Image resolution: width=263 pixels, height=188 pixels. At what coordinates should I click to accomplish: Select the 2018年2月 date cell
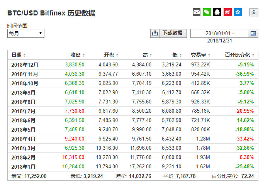[x=23, y=157]
